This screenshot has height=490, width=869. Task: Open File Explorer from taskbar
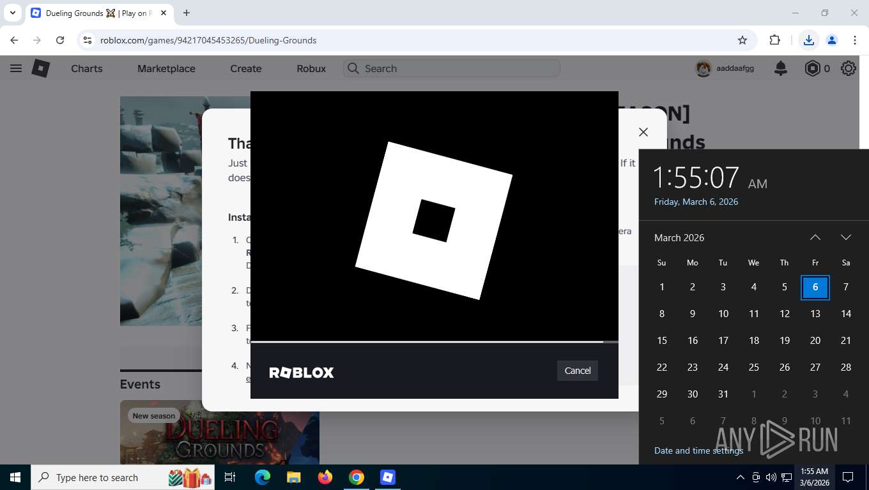pyautogui.click(x=293, y=477)
